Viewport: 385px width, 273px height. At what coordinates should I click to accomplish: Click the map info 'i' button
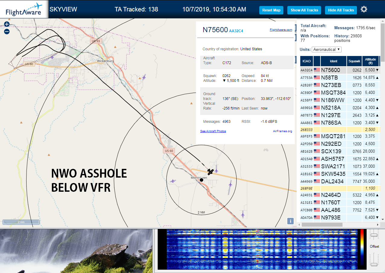(290, 221)
